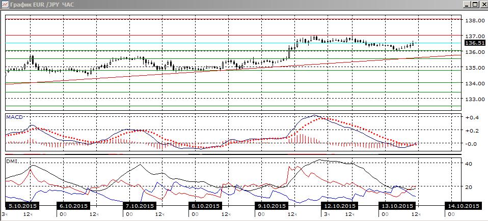This screenshot has height=221, width=488.
Task: Click the 40 DMI scale value
Action: coord(469,164)
